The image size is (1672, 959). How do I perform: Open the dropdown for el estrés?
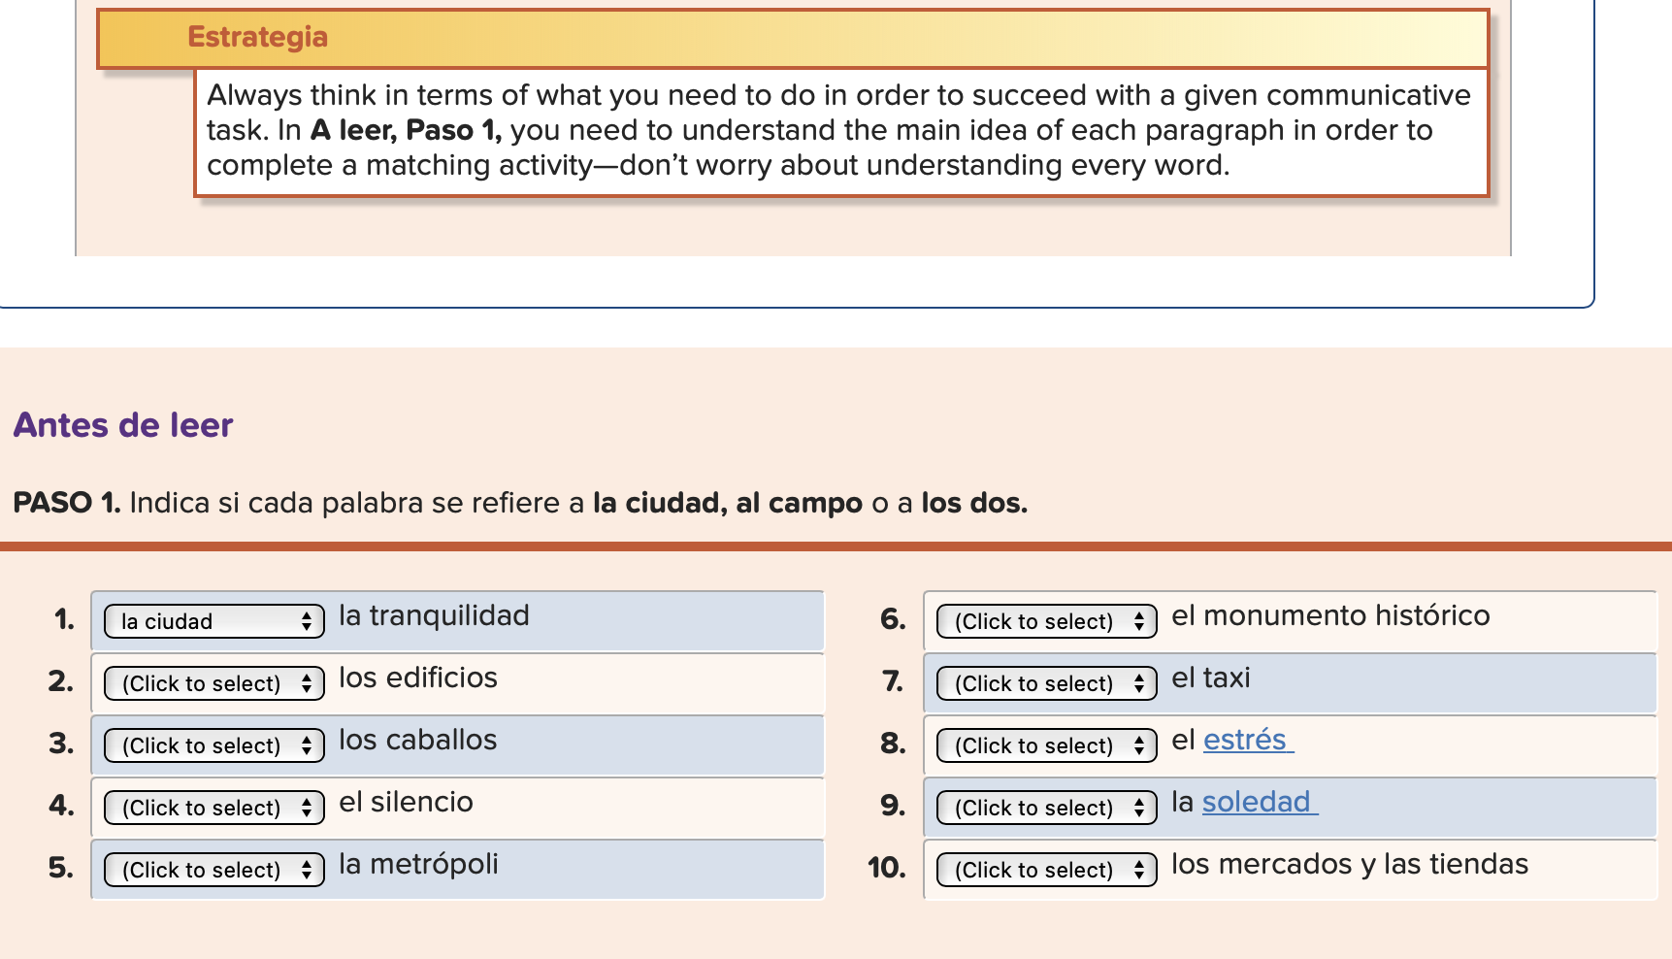1046,745
